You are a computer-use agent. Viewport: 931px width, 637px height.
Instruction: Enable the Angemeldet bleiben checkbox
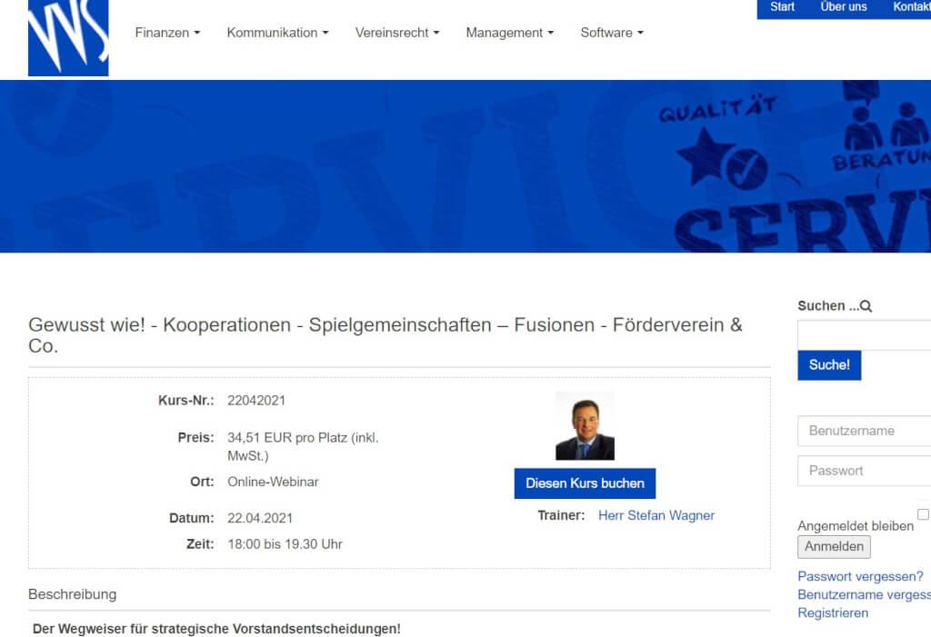pyautogui.click(x=922, y=513)
